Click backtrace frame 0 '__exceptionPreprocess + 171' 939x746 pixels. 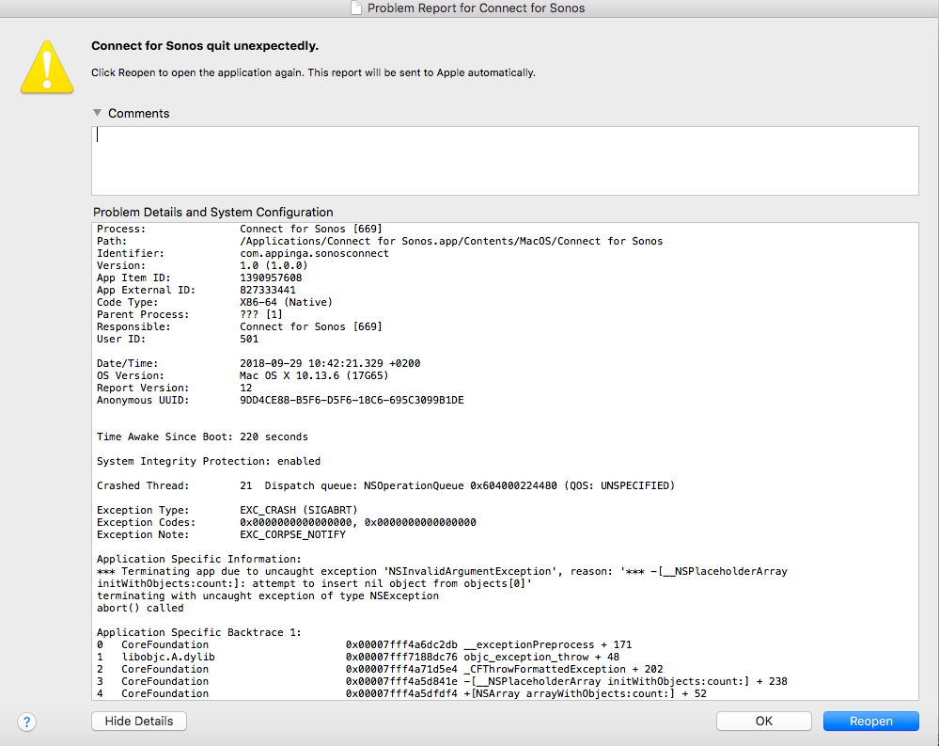pos(548,644)
